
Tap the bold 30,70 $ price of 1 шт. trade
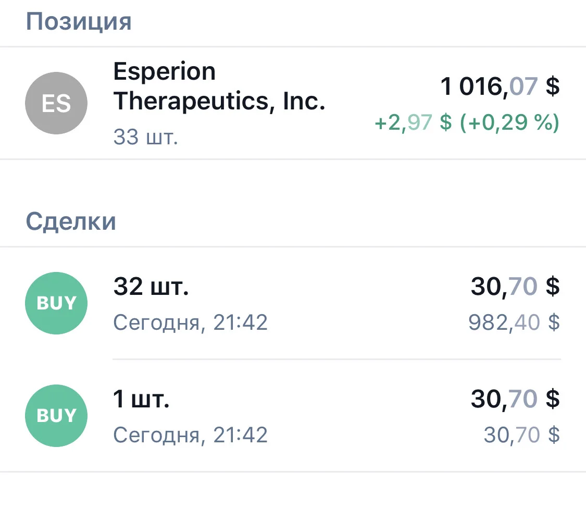coord(515,399)
